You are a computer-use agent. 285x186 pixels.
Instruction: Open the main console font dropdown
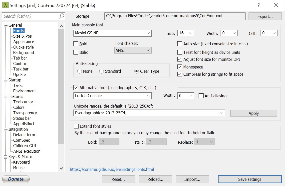point(148,33)
